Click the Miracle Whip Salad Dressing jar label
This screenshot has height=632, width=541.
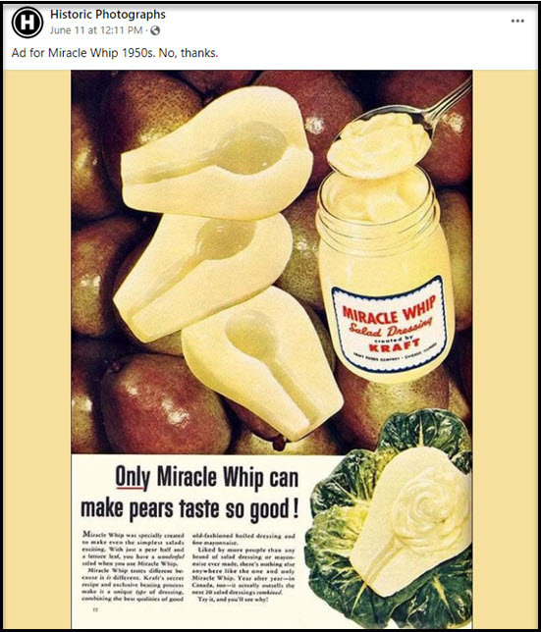click(389, 325)
